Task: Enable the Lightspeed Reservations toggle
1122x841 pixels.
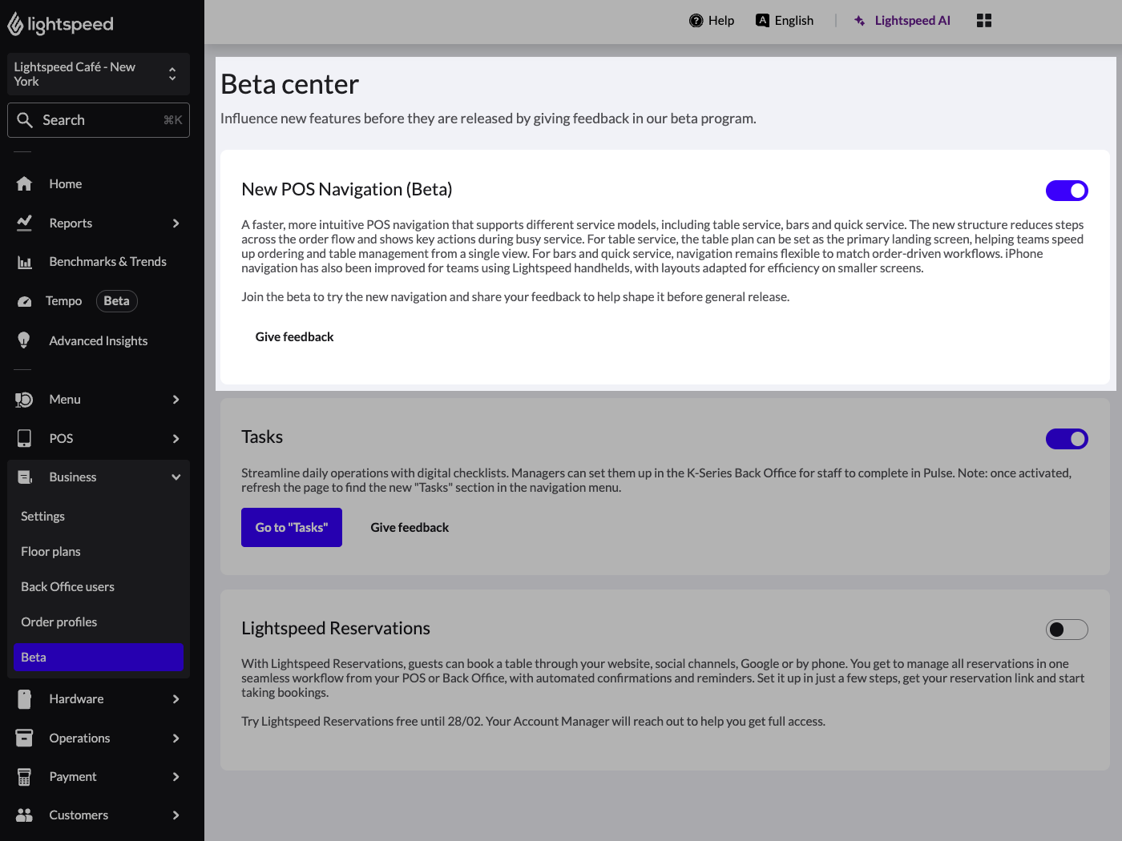Action: click(x=1067, y=630)
